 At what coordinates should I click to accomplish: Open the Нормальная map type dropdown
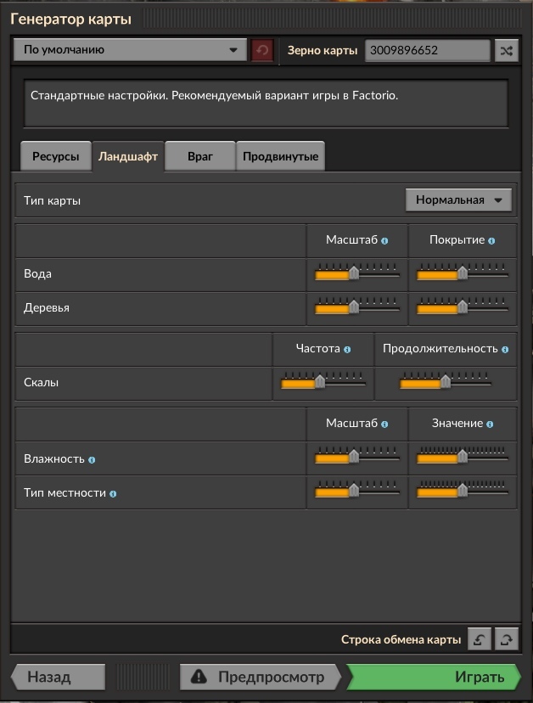pos(458,200)
